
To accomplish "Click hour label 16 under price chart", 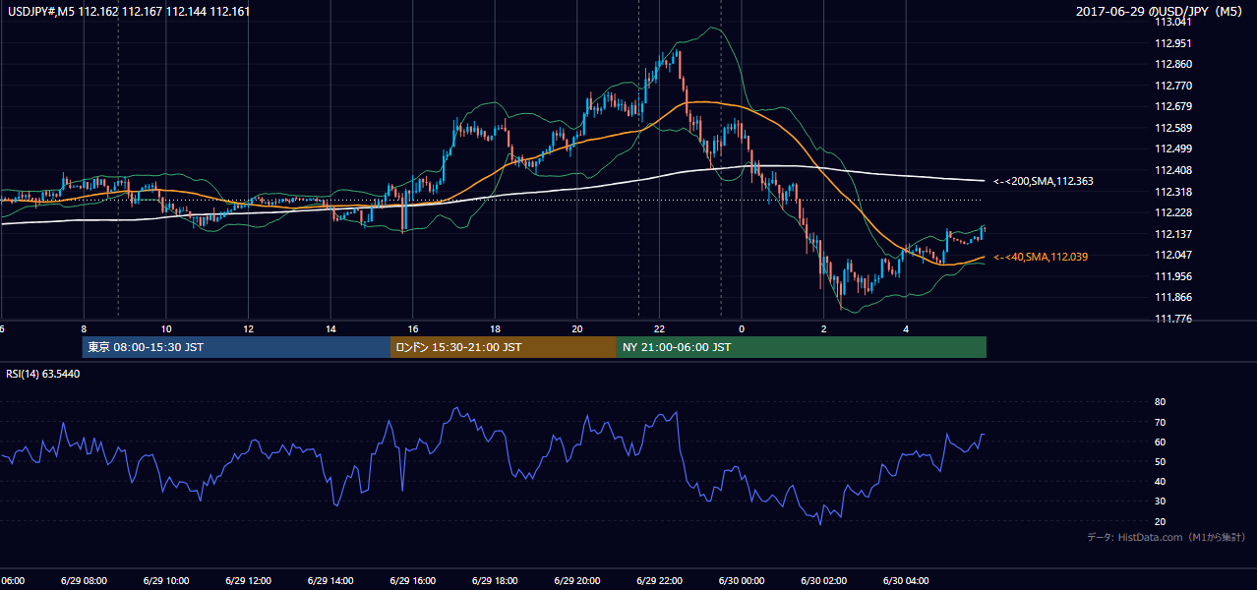I will pyautogui.click(x=413, y=329).
